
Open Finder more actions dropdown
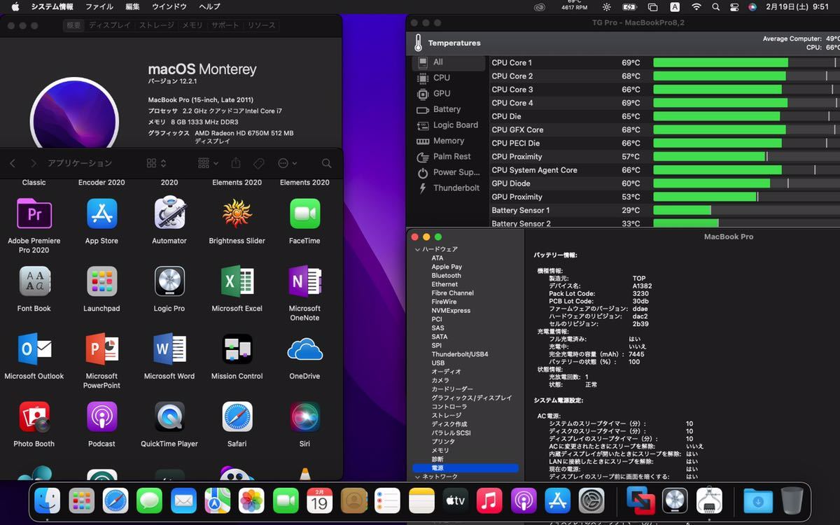(287, 163)
